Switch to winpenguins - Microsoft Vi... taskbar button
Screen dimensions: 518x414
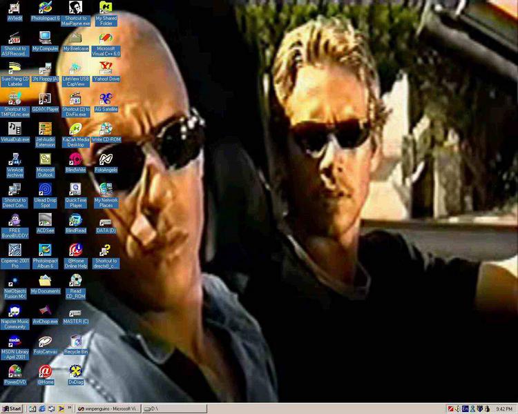108,408
